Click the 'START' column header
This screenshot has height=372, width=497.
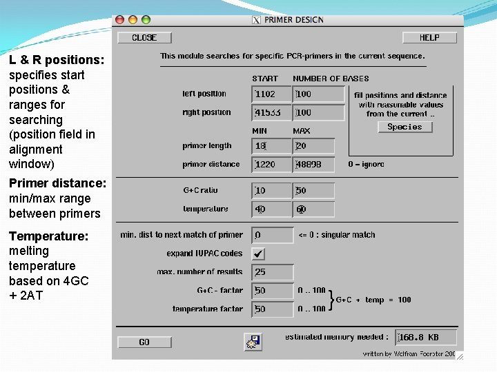pyautogui.click(x=265, y=79)
